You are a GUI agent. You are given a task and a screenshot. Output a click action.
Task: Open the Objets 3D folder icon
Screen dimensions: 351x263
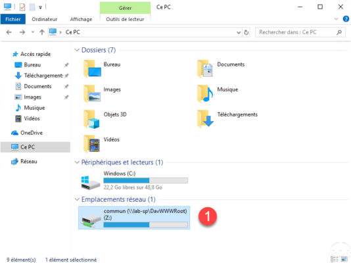(91, 120)
